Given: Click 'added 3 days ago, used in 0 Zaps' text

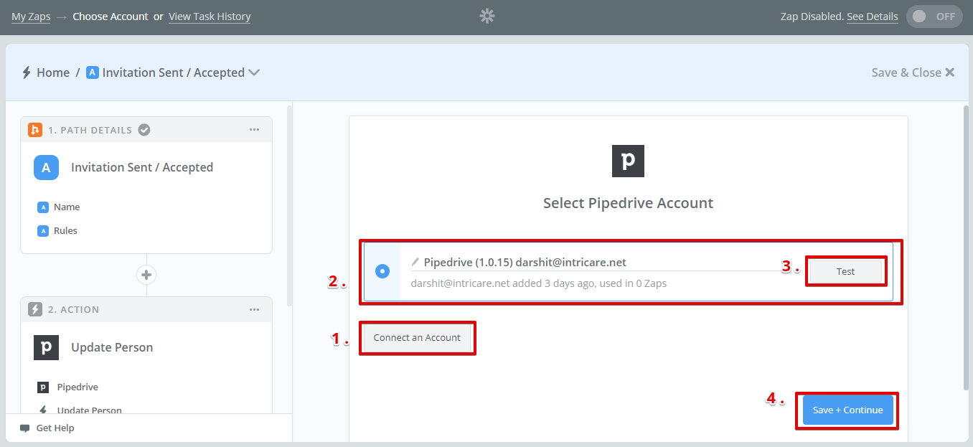Looking at the screenshot, I should coord(590,283).
